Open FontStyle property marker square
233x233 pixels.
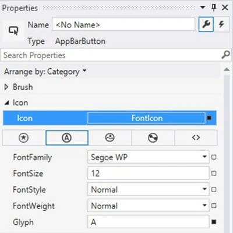(x=214, y=189)
